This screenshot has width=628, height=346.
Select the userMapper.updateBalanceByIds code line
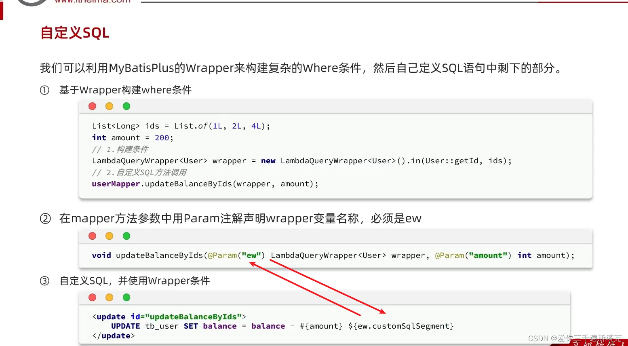(x=204, y=184)
